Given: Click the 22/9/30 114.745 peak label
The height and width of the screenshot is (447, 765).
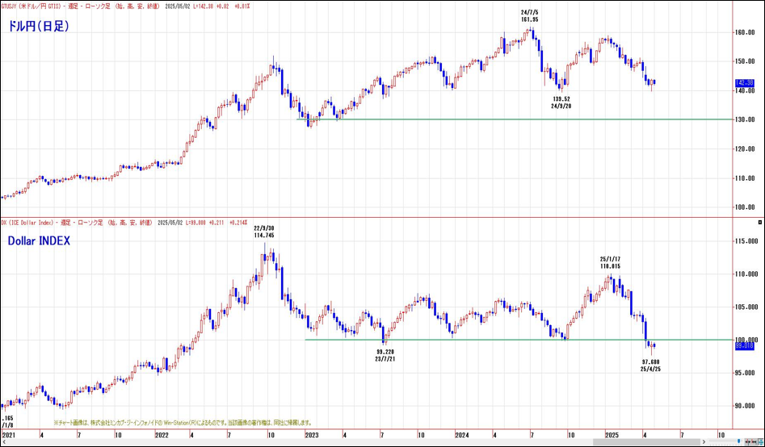Looking at the screenshot, I should tap(264, 232).
